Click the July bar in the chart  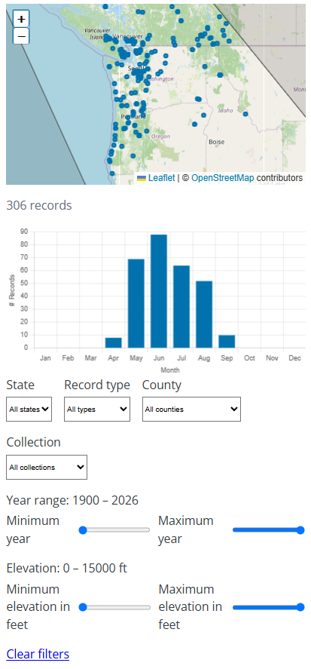coord(181,306)
